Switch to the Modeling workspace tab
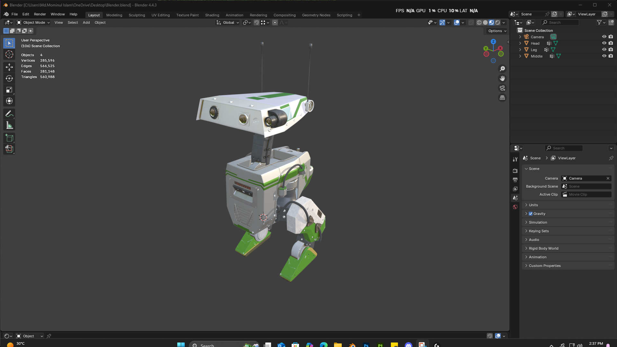Image resolution: width=617 pixels, height=347 pixels. pos(114,15)
